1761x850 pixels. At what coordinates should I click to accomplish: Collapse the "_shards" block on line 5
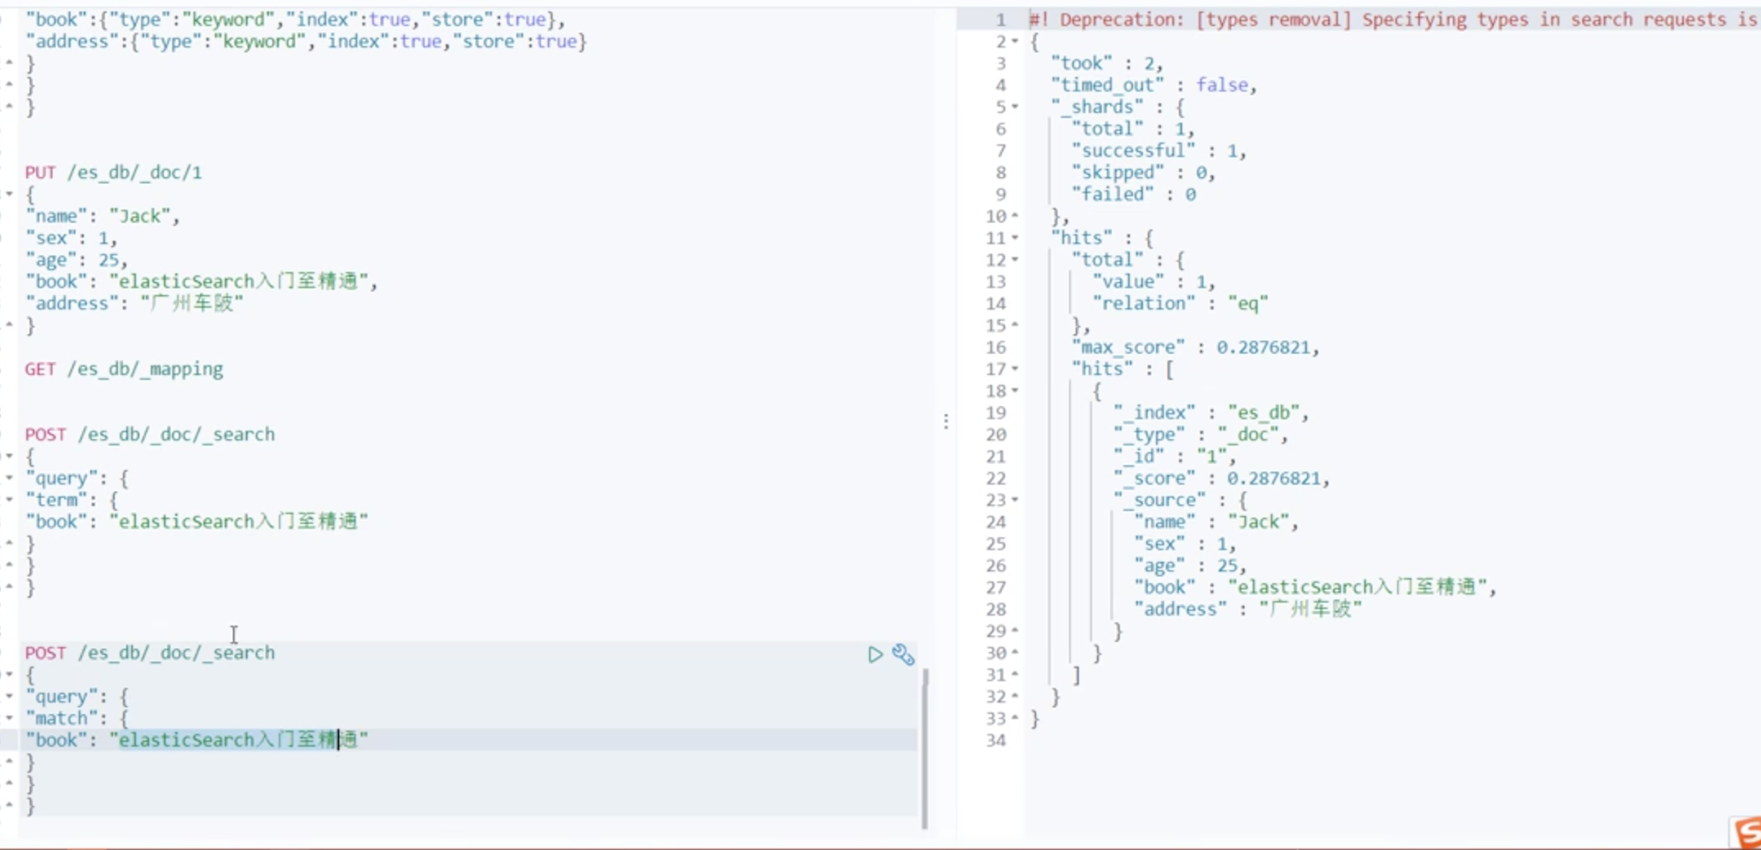click(x=1015, y=106)
